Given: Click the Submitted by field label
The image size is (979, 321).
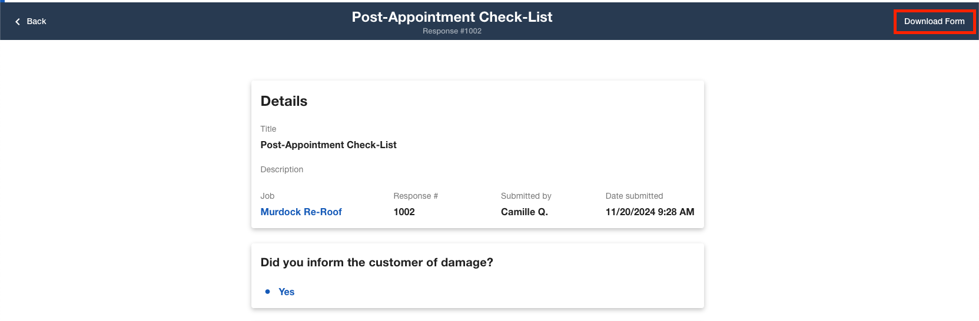Looking at the screenshot, I should point(526,196).
